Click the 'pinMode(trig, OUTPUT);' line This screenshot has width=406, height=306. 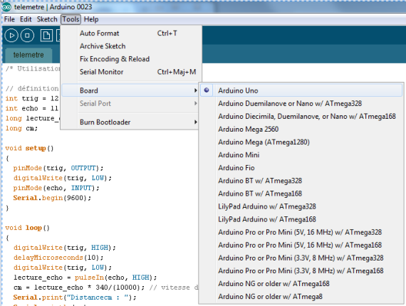[58, 168]
